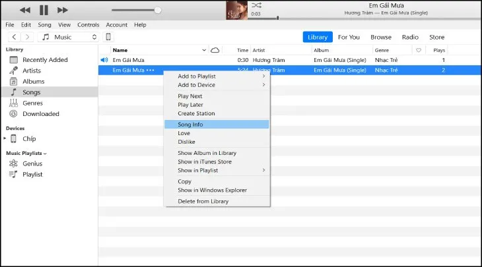Pause the current song playback
Screen dimensions: 482x267
coord(44,10)
